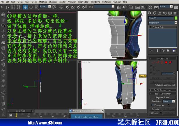Screen dimensions: 179x126
Task: Click Edit Named Selection Sets icon
Action: [91, 7]
